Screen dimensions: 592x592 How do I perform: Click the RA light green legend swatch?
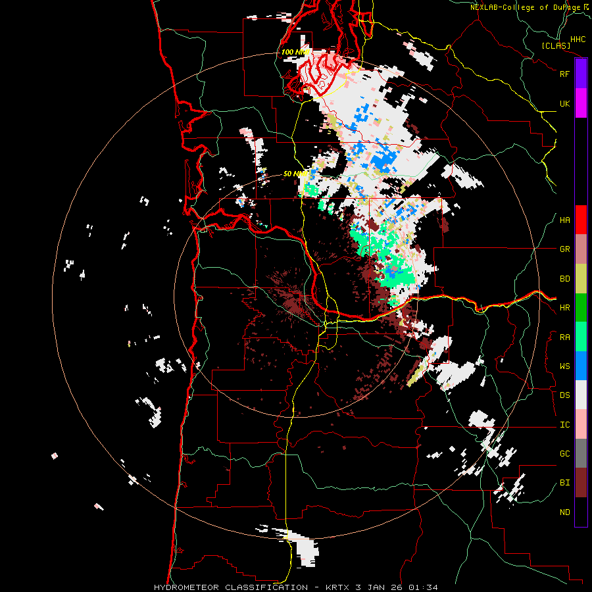pos(581,337)
